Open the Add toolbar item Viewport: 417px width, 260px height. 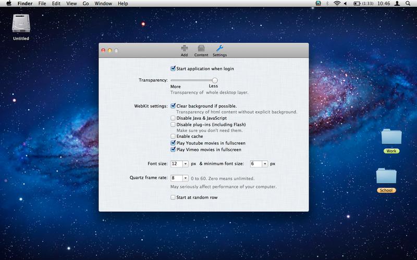click(x=185, y=50)
